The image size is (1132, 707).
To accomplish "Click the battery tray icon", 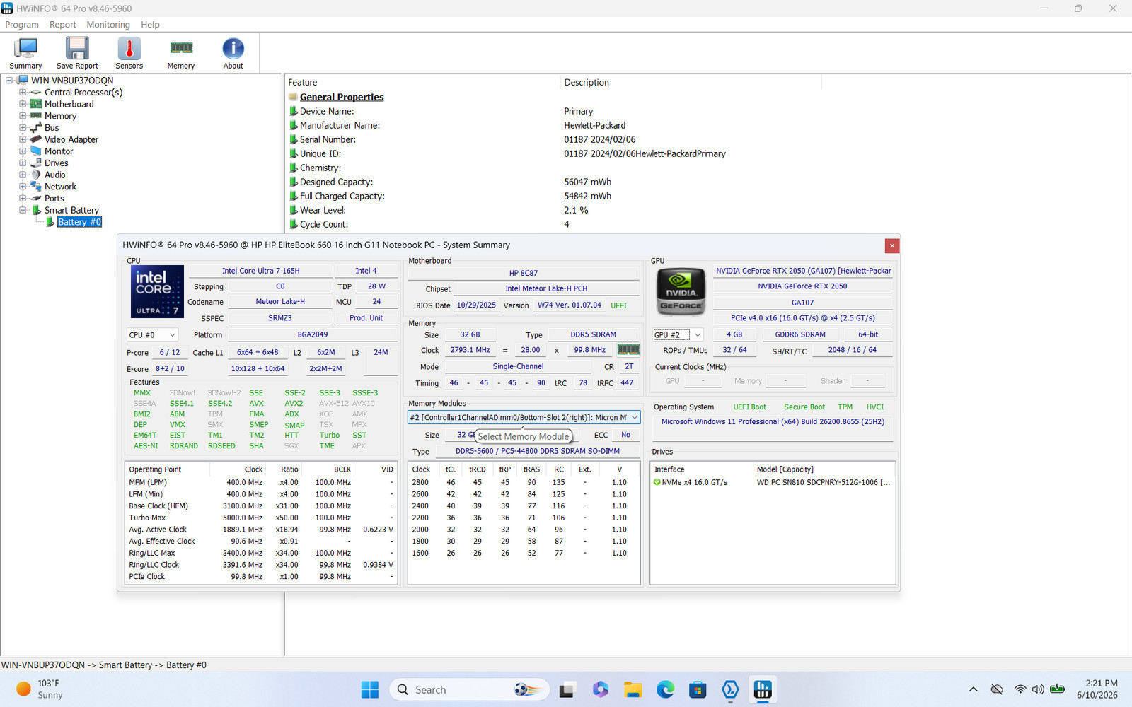I will point(1058,689).
